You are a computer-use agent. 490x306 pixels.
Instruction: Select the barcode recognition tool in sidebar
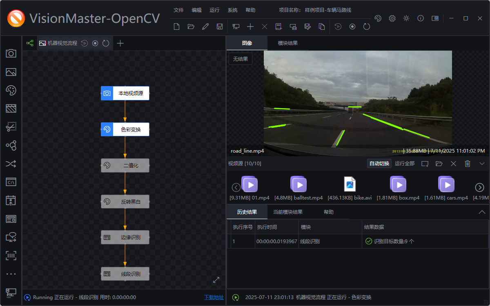[11, 255]
